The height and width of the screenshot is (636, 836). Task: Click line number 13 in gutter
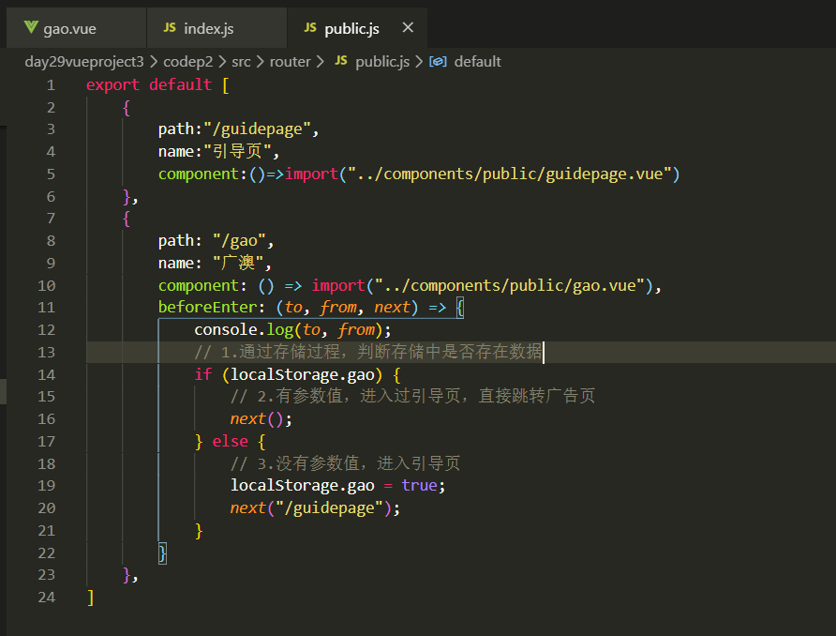(x=46, y=353)
